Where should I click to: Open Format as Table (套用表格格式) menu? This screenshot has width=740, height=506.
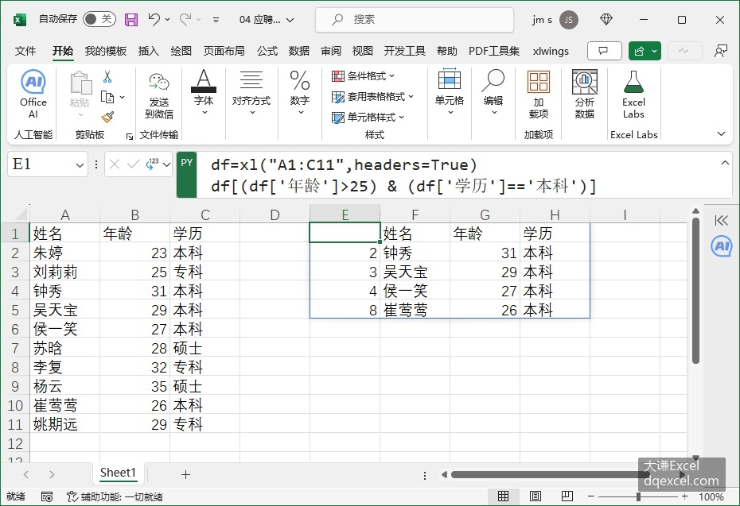(x=372, y=97)
